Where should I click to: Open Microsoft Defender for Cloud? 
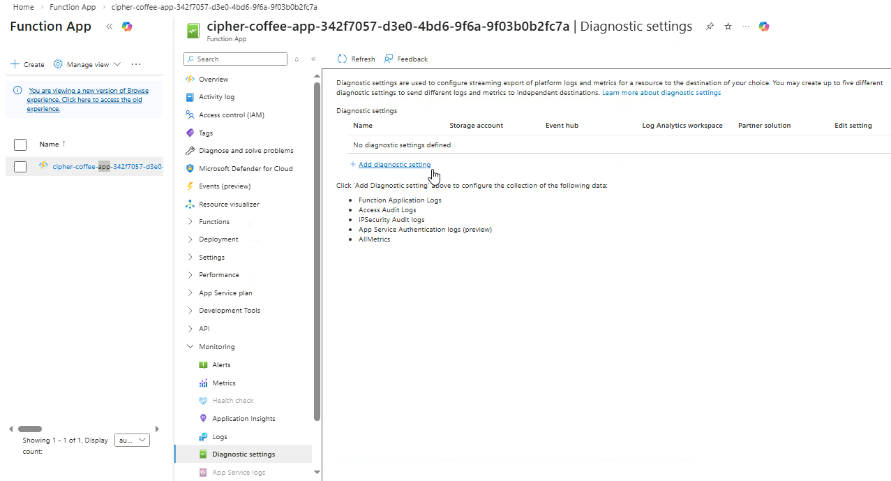pyautogui.click(x=245, y=169)
